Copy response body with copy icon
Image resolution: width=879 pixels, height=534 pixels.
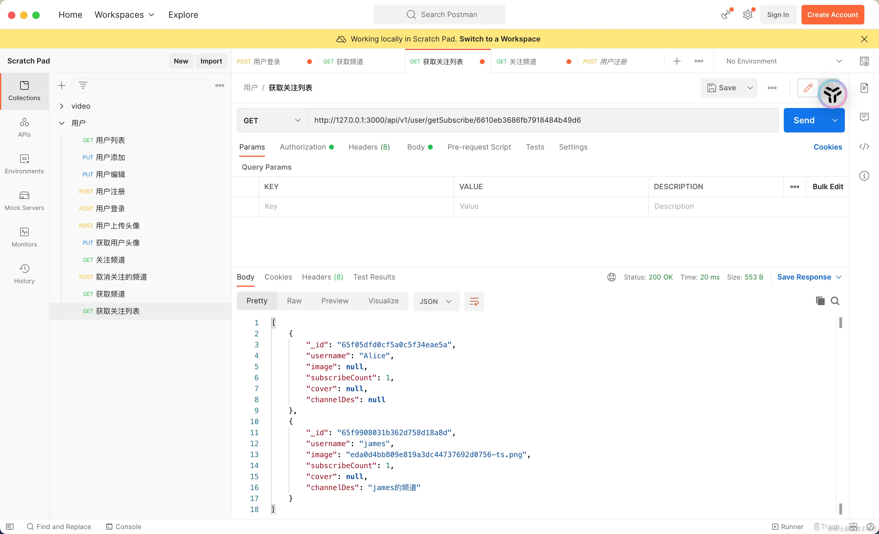coord(820,301)
